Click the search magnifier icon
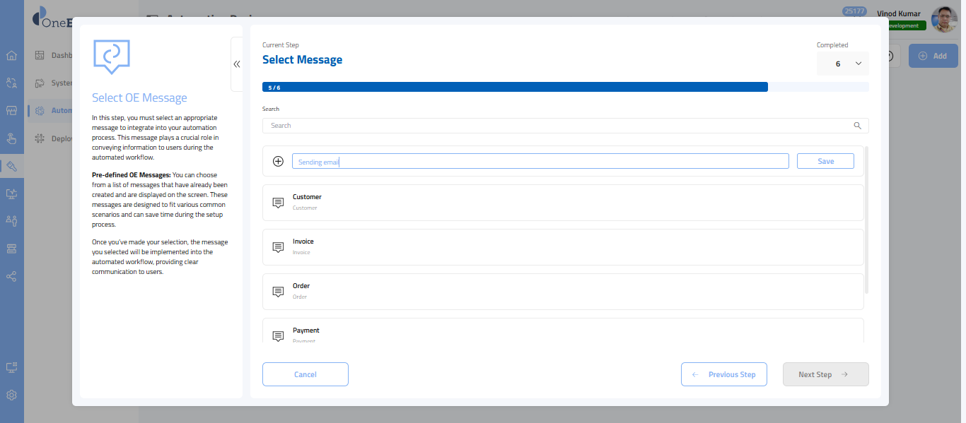Screen dimensions: 966x423 point(857,126)
